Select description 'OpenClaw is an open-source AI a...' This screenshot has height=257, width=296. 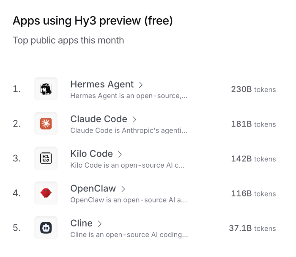[129, 200]
